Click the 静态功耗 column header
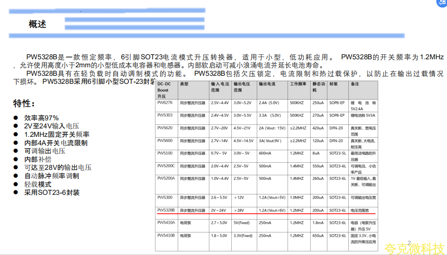The width and height of the screenshot is (447, 255). [317, 86]
